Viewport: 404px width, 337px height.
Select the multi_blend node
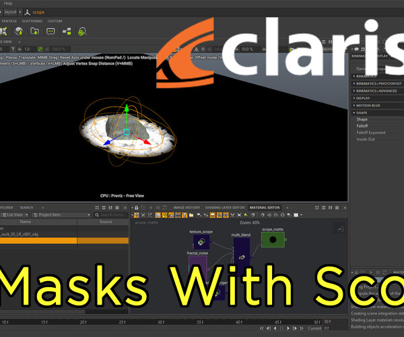click(x=242, y=257)
